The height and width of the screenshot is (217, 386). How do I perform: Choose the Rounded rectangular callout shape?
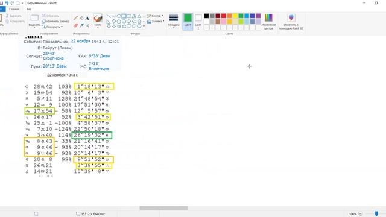coord(129,27)
